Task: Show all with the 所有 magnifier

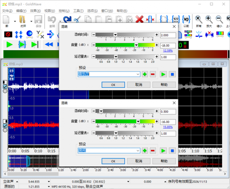Action: click(x=199, y=21)
